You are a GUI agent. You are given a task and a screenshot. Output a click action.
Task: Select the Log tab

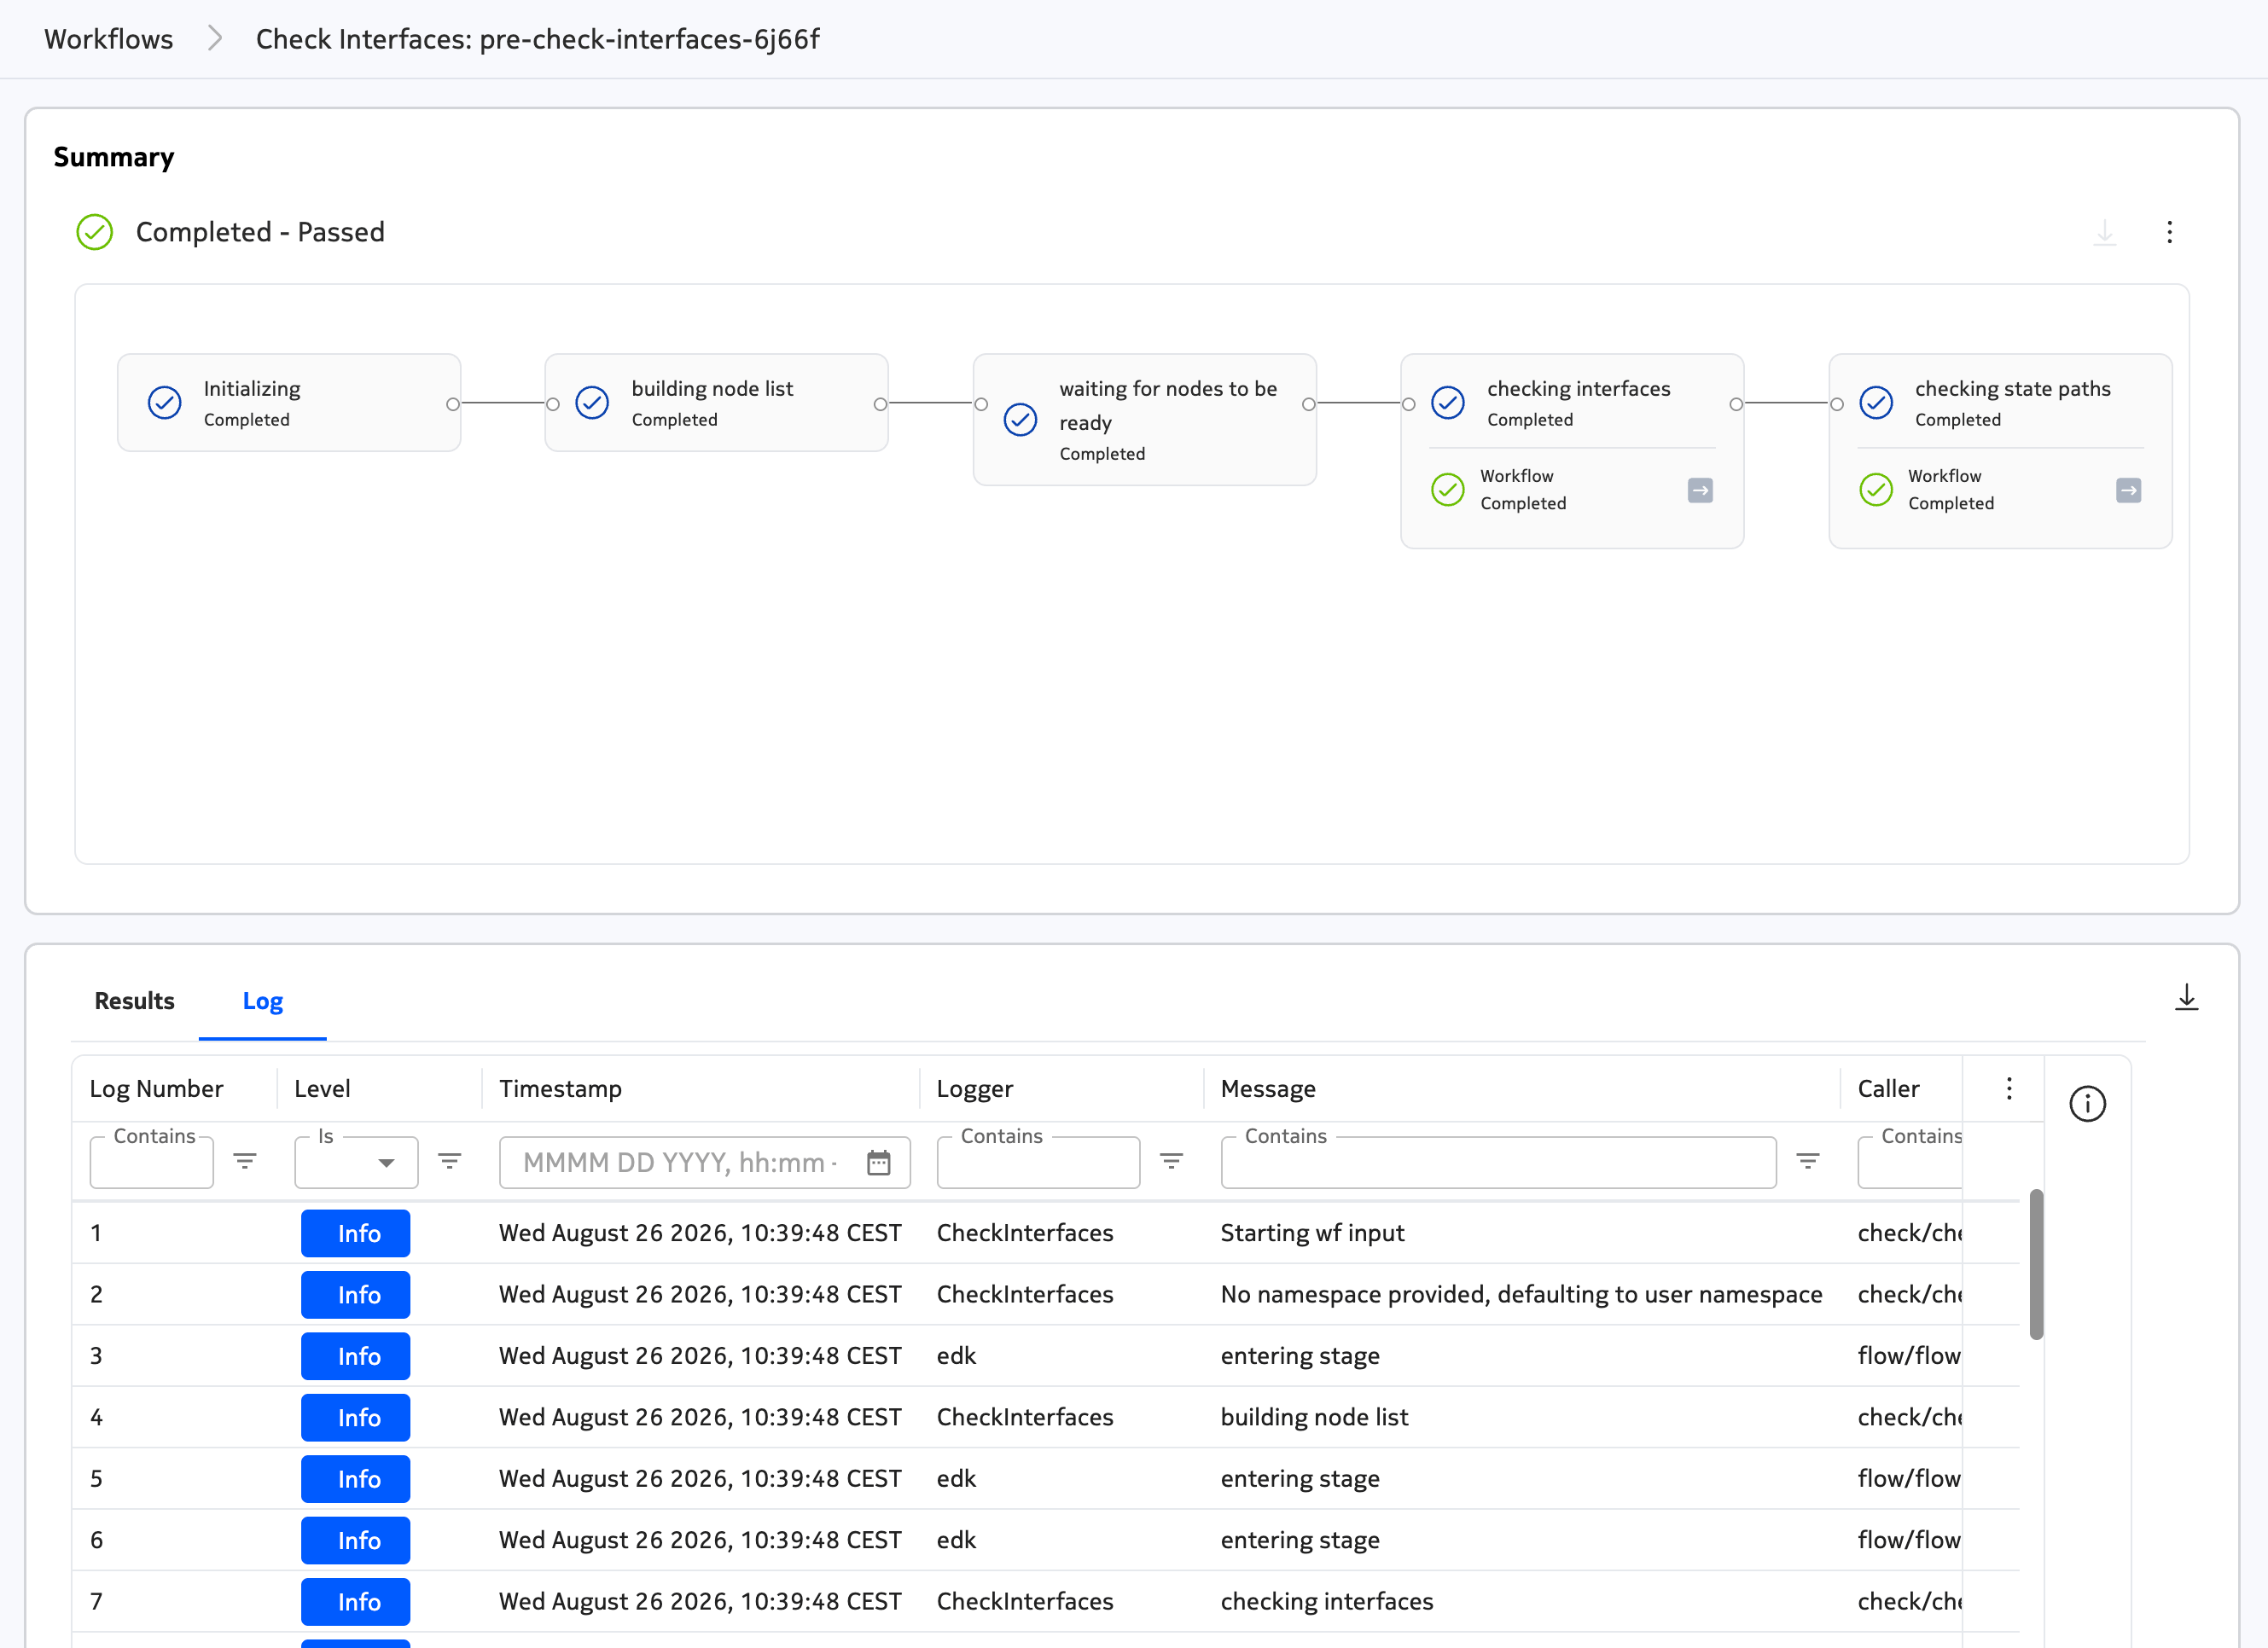[262, 1001]
